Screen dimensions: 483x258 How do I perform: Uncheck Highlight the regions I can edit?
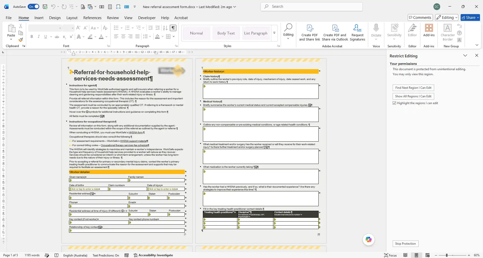click(x=394, y=103)
